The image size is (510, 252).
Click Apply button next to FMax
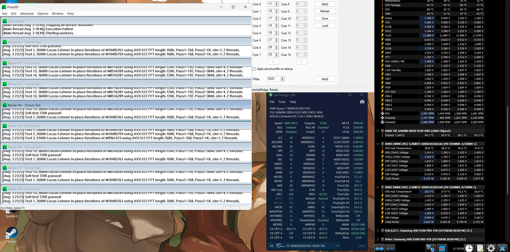(x=325, y=79)
